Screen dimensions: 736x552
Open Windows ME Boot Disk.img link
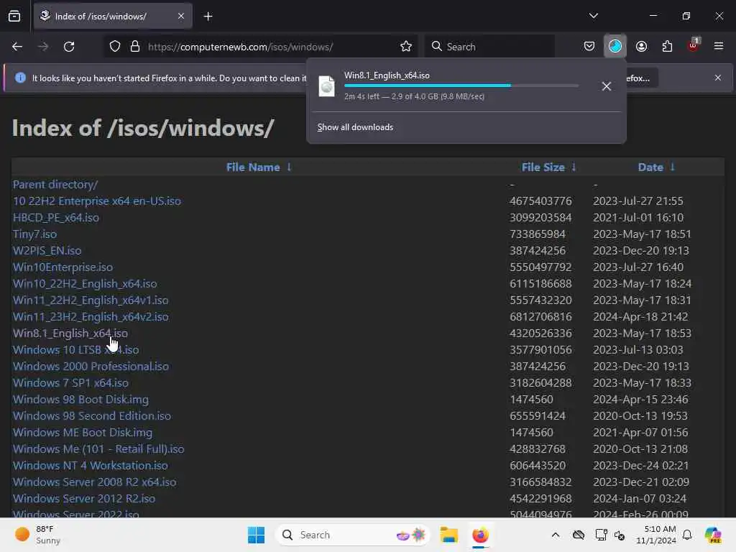point(83,432)
